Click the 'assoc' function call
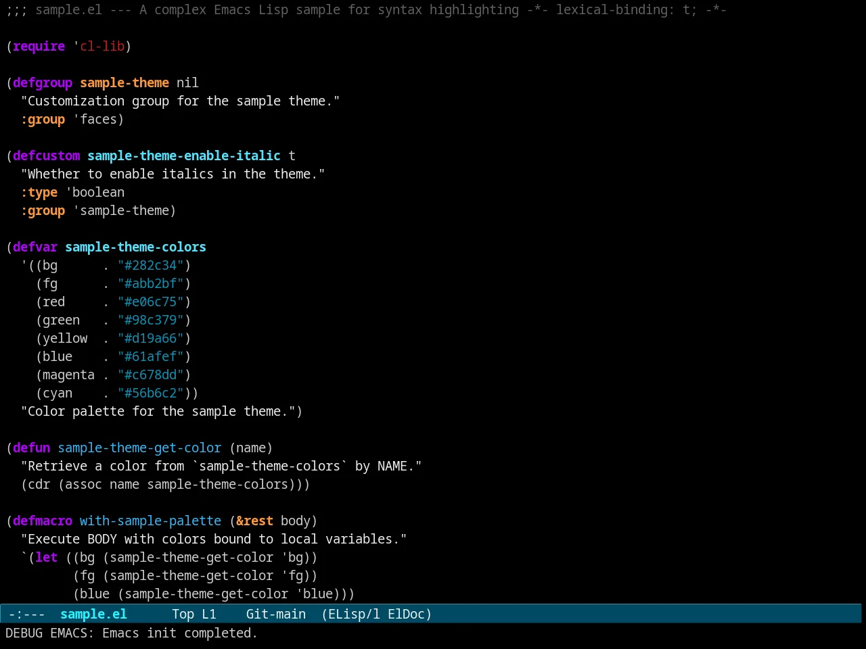This screenshot has height=649, width=866. [x=84, y=484]
